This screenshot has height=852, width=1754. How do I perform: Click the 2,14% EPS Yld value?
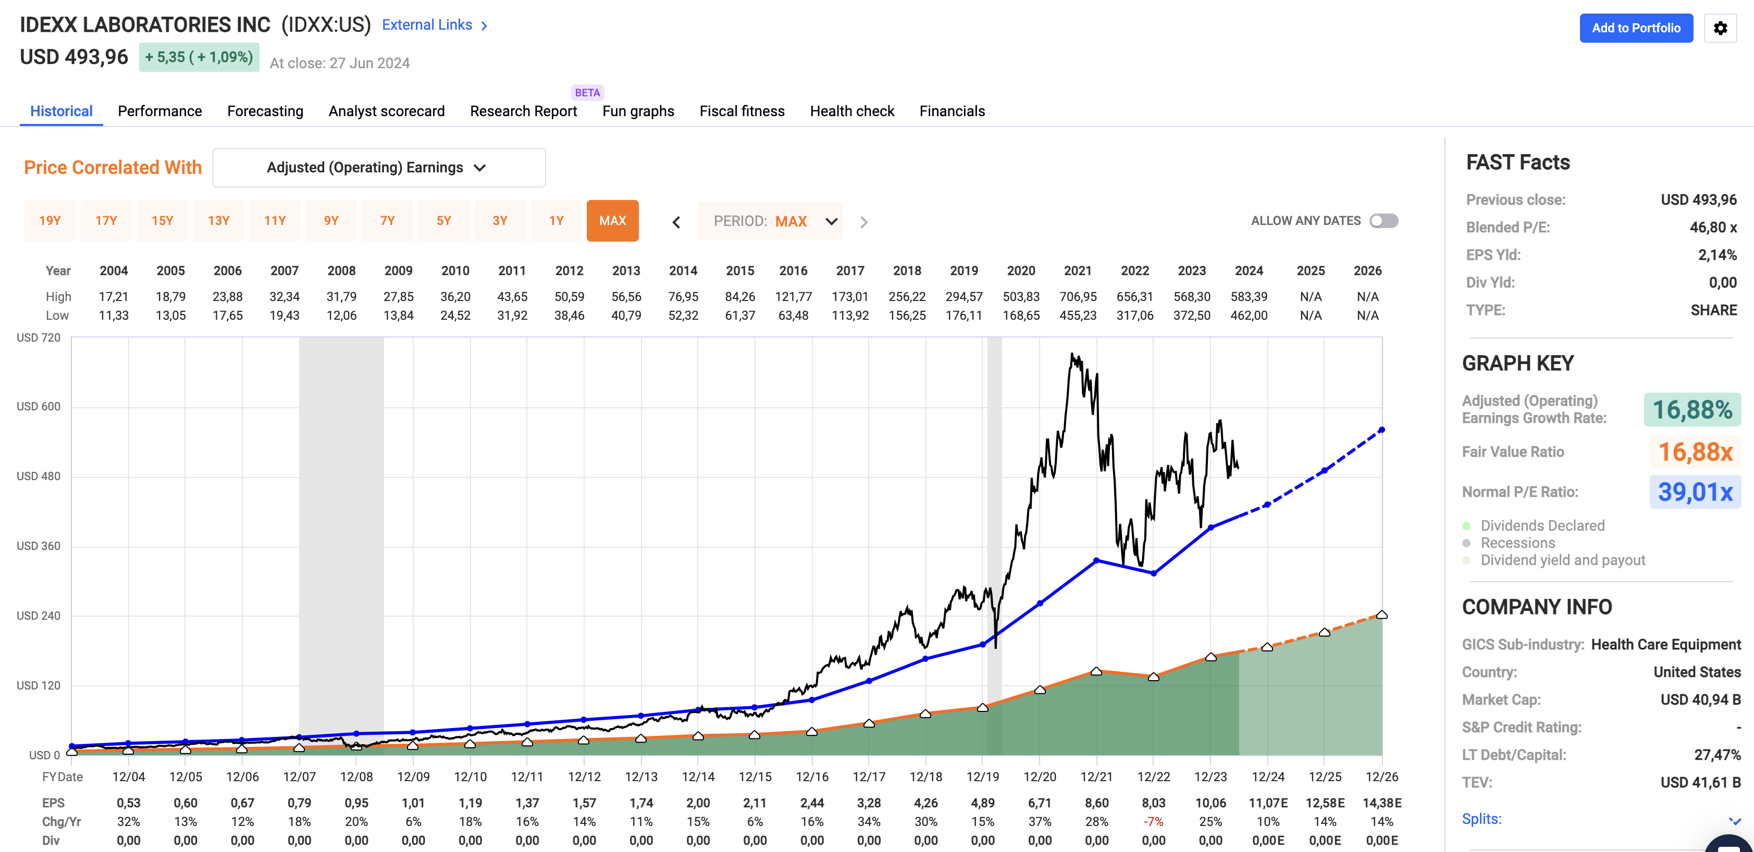point(1717,255)
